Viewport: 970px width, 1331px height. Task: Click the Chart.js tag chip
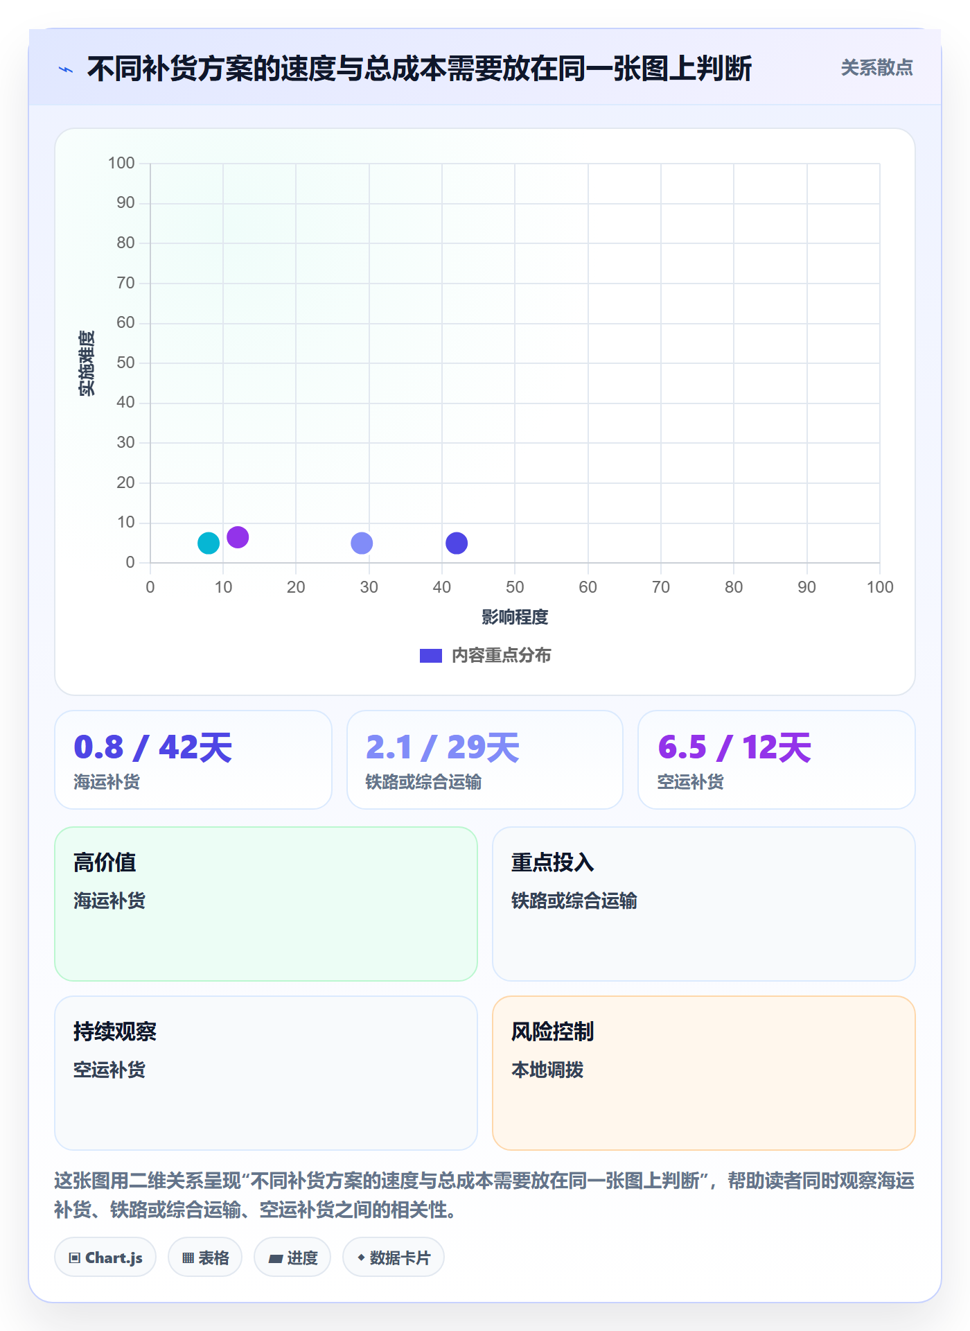tap(105, 1257)
